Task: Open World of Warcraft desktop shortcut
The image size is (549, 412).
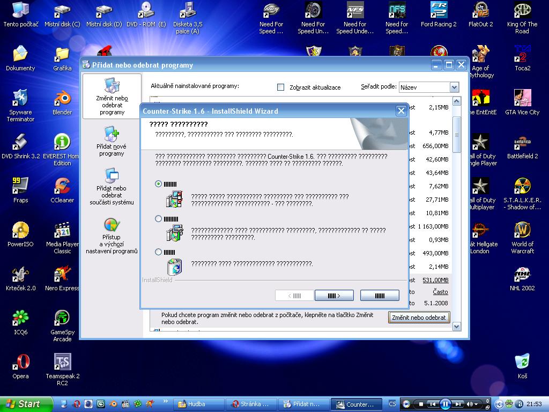Action: (522, 231)
